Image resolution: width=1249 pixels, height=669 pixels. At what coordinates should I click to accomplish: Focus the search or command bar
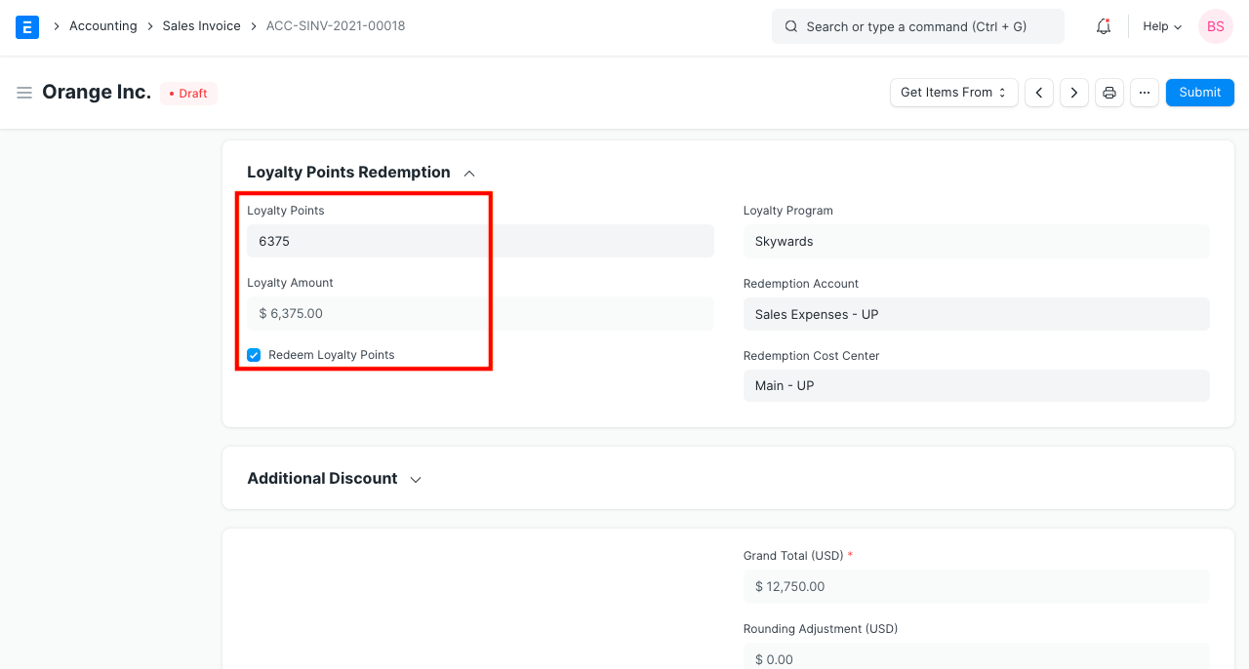point(917,26)
